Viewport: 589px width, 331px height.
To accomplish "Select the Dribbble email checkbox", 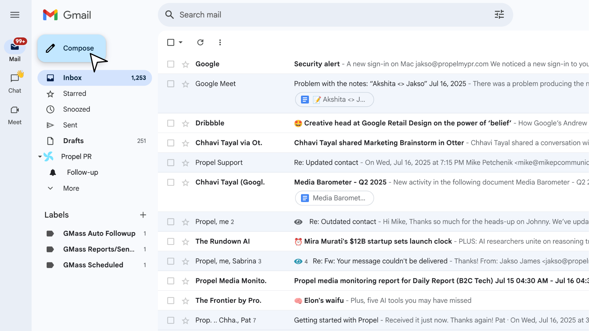I will click(x=171, y=123).
